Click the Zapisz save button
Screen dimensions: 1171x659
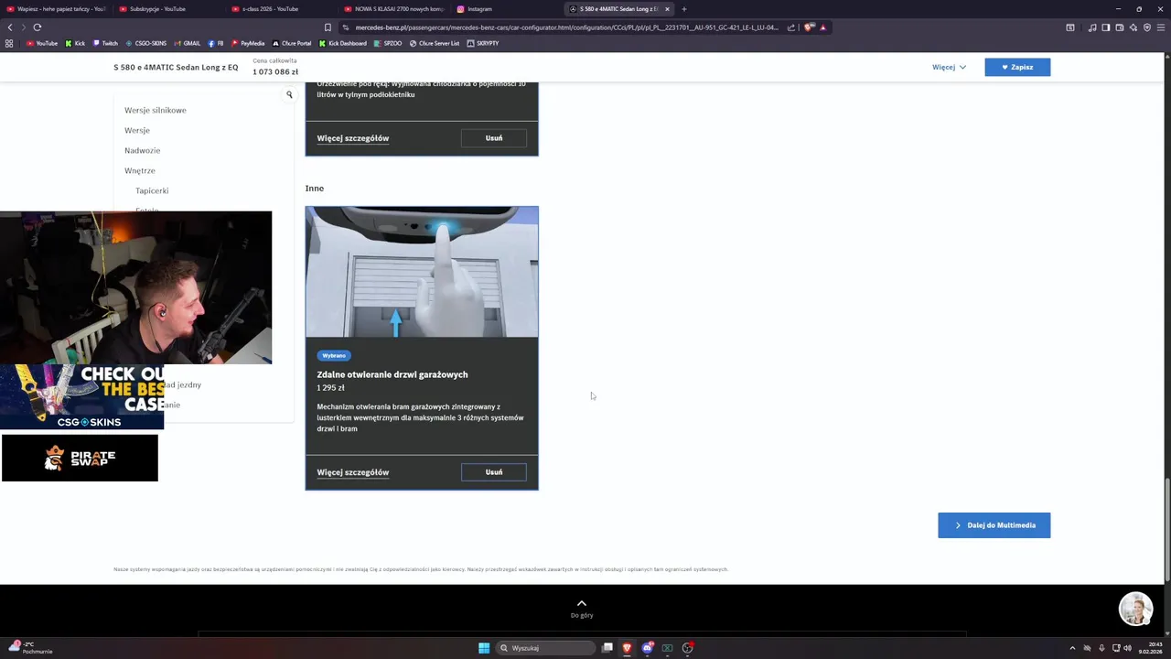pos(1017,67)
